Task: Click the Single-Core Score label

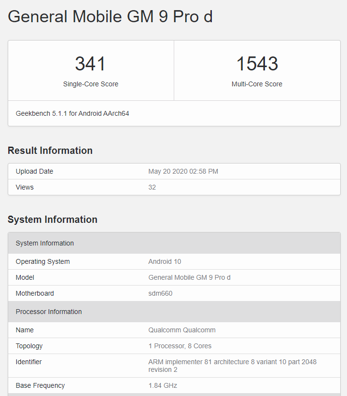Action: (91, 84)
